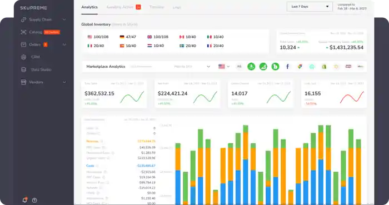Select the eBay marketplace icon
Viewport: 389px width, 205px height.
pos(360,67)
